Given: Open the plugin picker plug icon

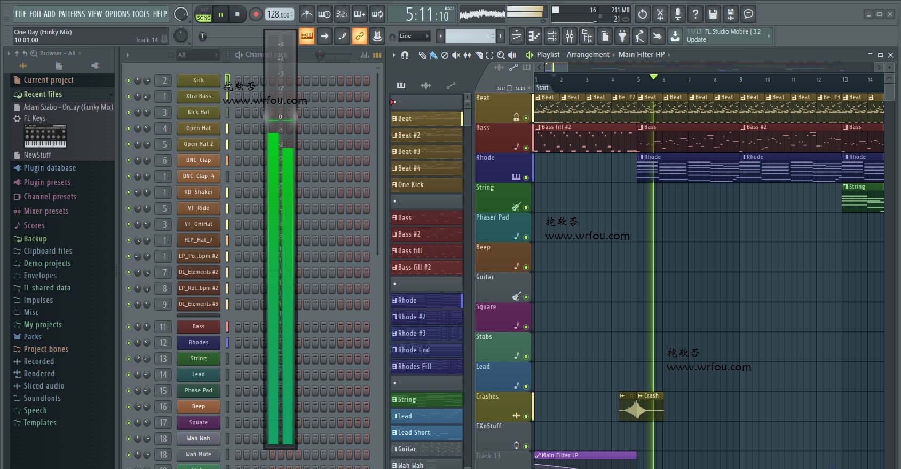Looking at the screenshot, I should coord(622,36).
